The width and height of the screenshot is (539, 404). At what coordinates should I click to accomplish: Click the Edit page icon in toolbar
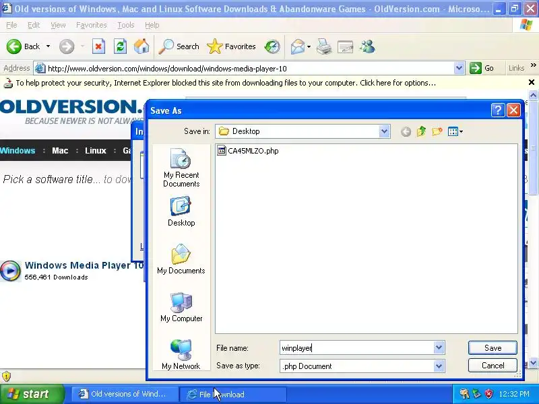click(x=345, y=46)
